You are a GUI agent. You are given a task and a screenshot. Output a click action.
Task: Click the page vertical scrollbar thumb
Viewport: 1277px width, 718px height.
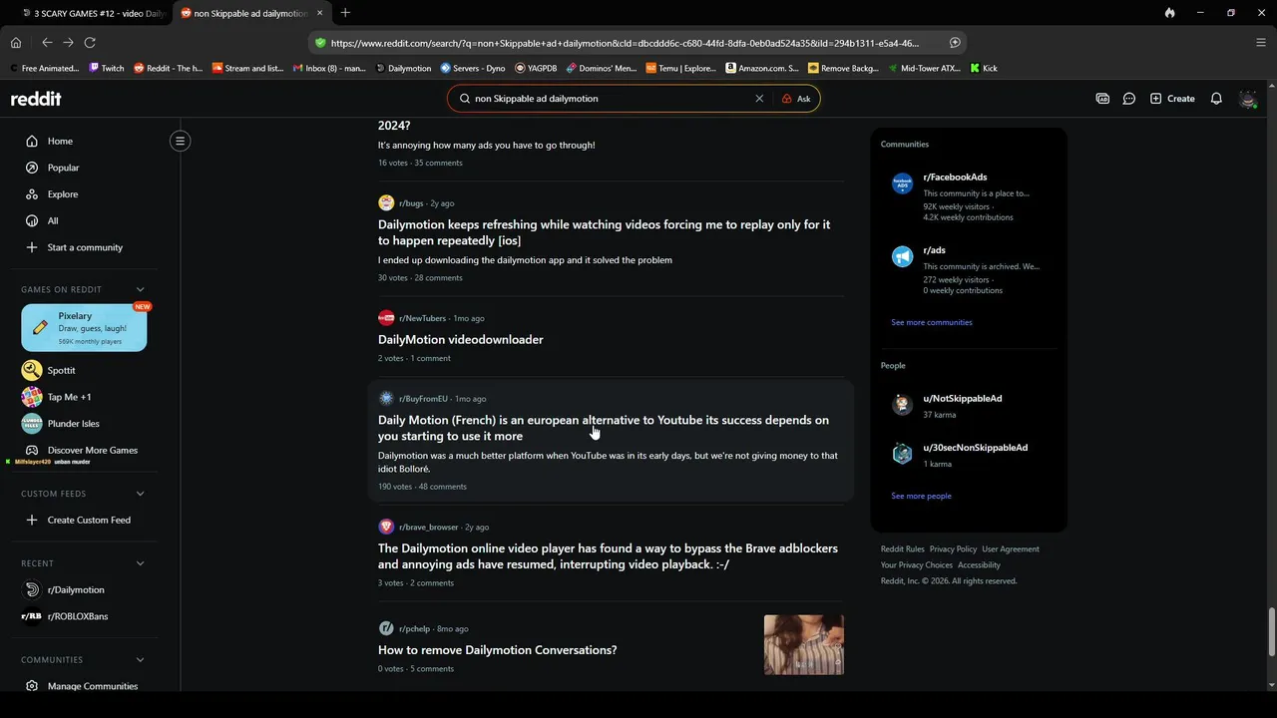click(x=1271, y=631)
